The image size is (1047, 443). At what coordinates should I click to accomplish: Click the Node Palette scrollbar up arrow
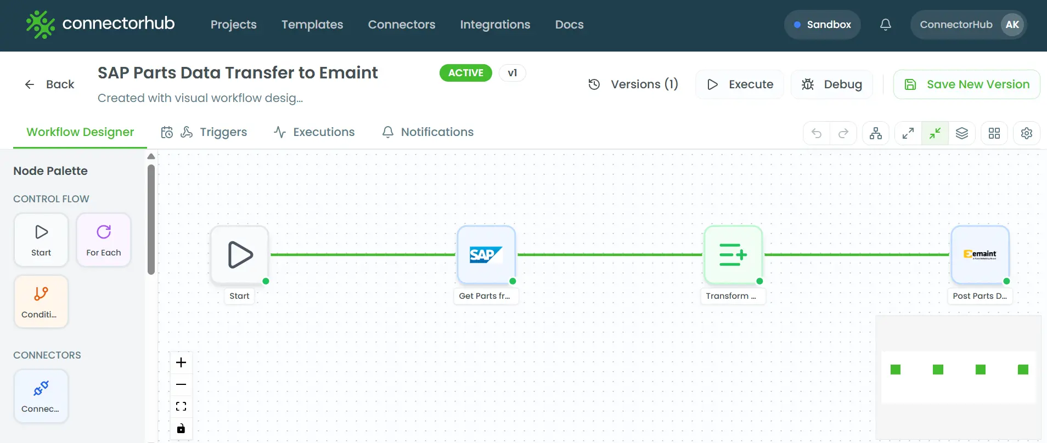tap(151, 156)
